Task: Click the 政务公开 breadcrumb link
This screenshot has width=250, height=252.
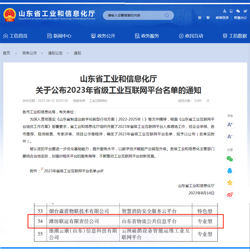Action: (29, 53)
